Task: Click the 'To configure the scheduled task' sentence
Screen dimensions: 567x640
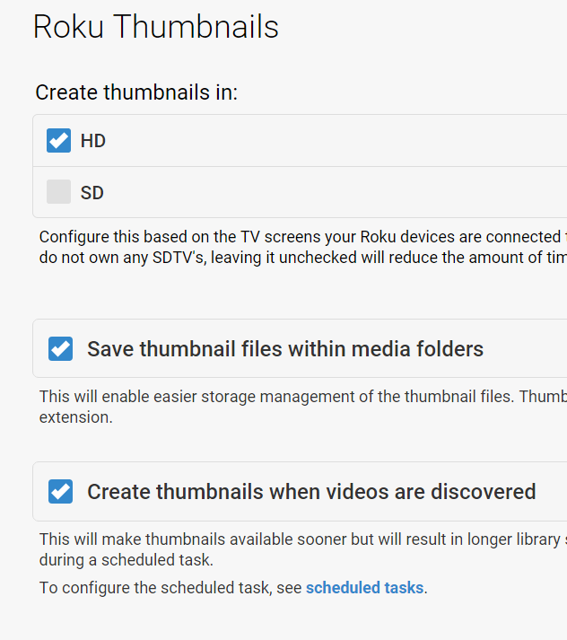Action: pyautogui.click(x=170, y=588)
